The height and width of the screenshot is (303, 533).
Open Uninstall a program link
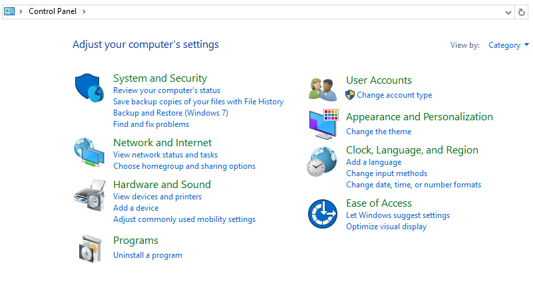tap(147, 255)
